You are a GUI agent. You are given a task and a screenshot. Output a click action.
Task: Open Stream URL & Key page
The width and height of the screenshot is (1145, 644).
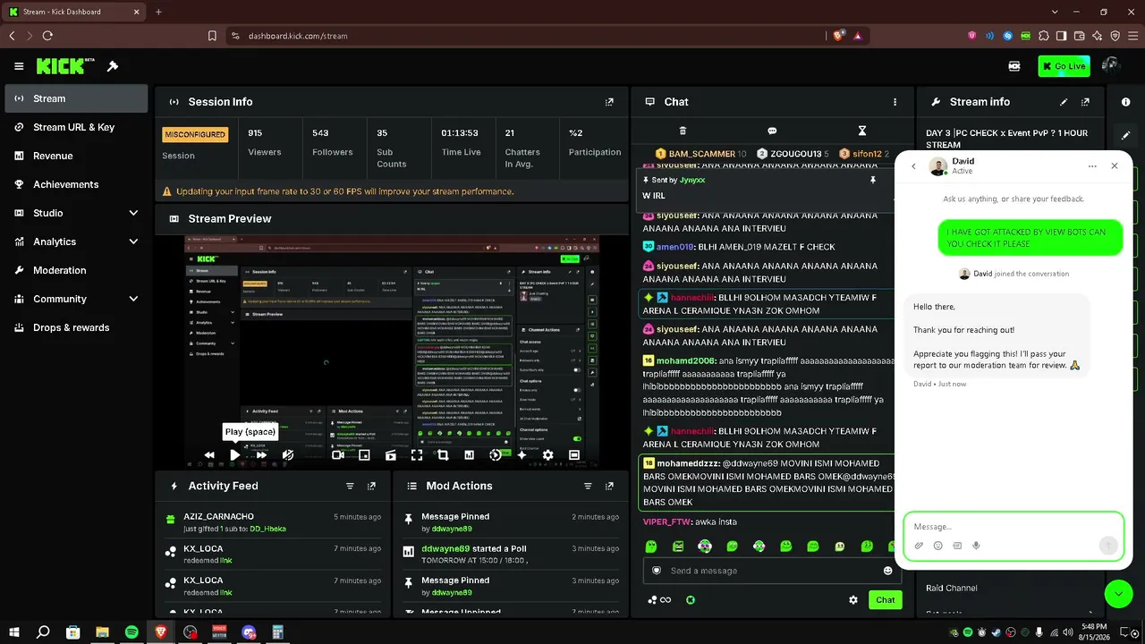[76, 127]
